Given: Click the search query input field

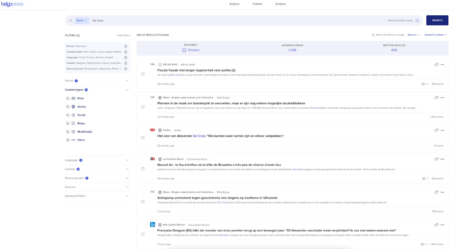Looking at the screenshot, I should point(238,20).
